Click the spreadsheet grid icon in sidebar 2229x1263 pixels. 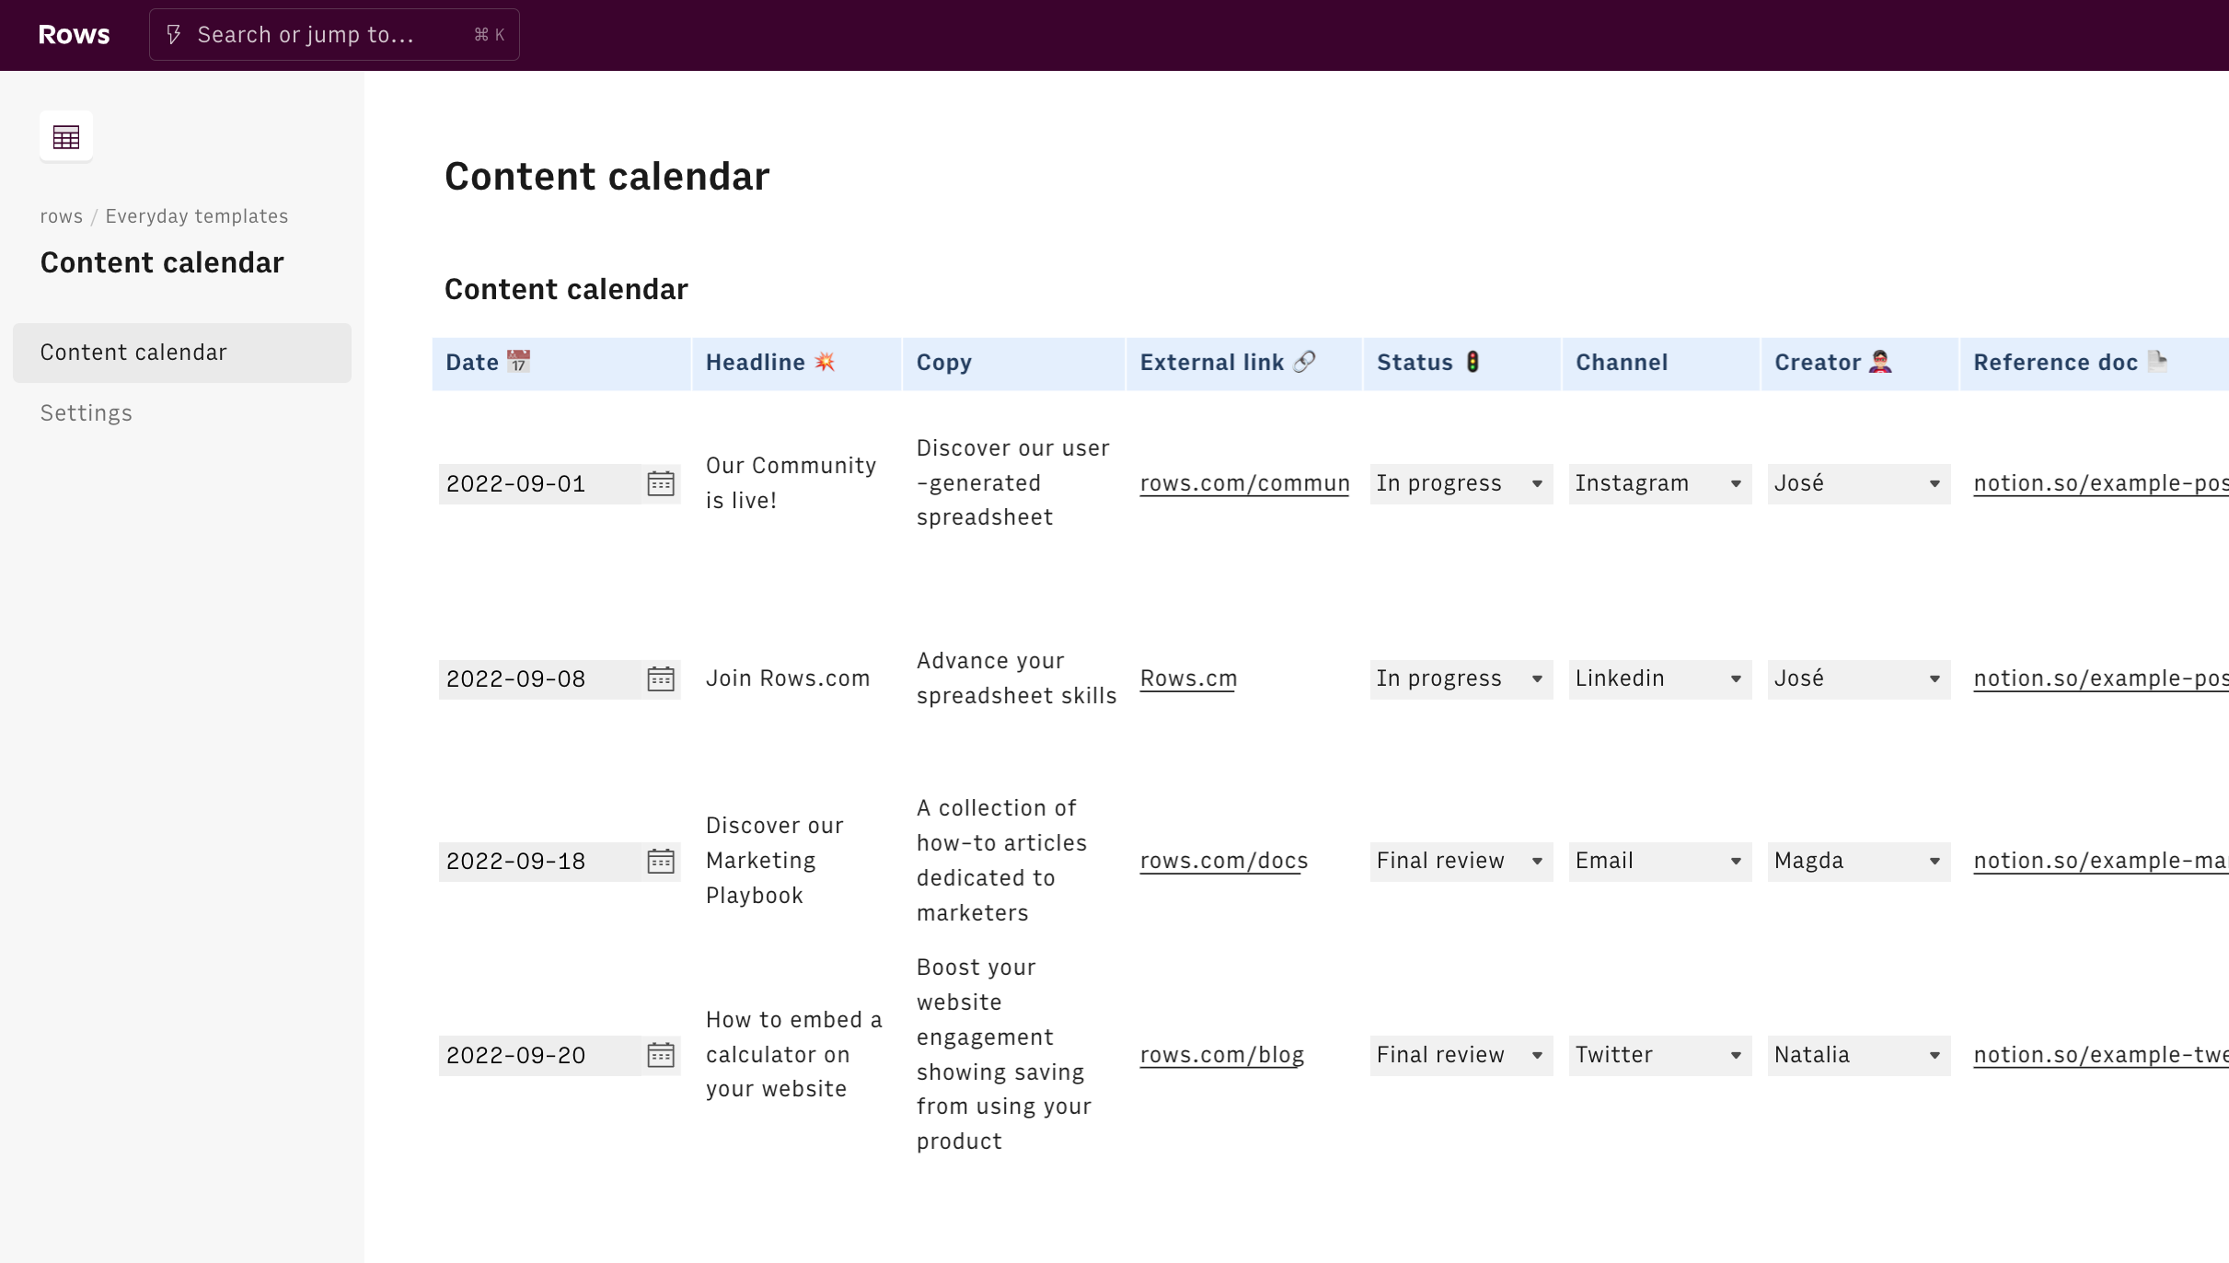66,137
